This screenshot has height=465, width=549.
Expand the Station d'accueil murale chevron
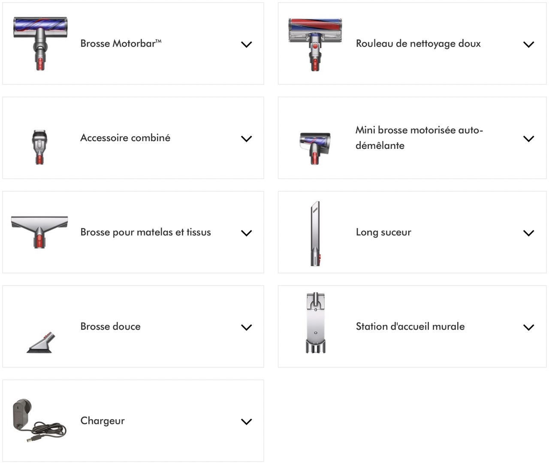529,327
